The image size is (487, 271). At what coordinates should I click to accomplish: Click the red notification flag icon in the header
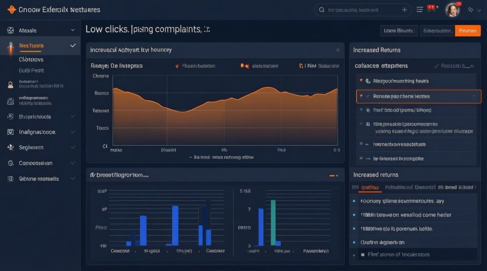[432, 8]
